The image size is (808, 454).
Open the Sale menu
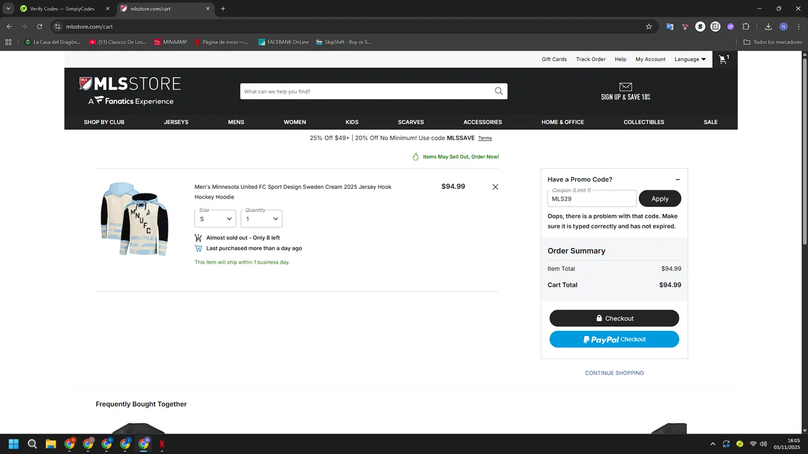click(711, 122)
